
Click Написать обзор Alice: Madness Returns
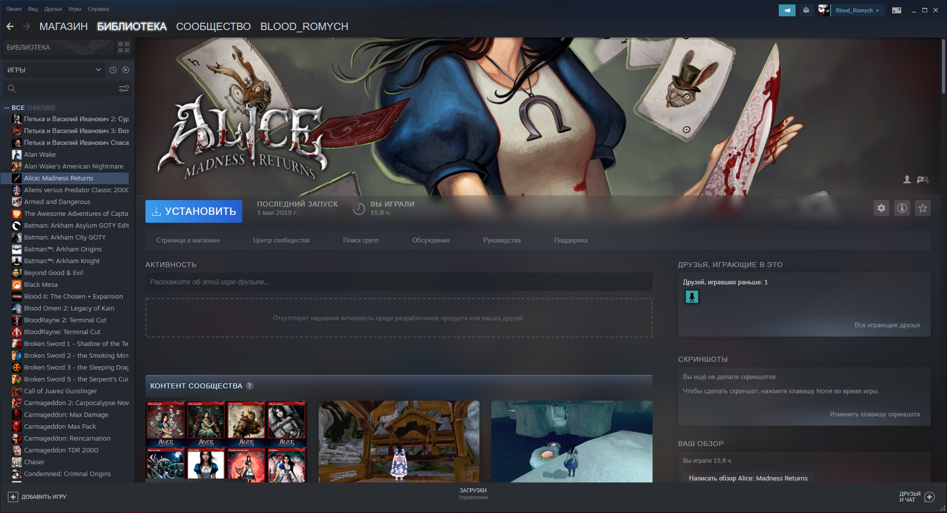pos(748,478)
